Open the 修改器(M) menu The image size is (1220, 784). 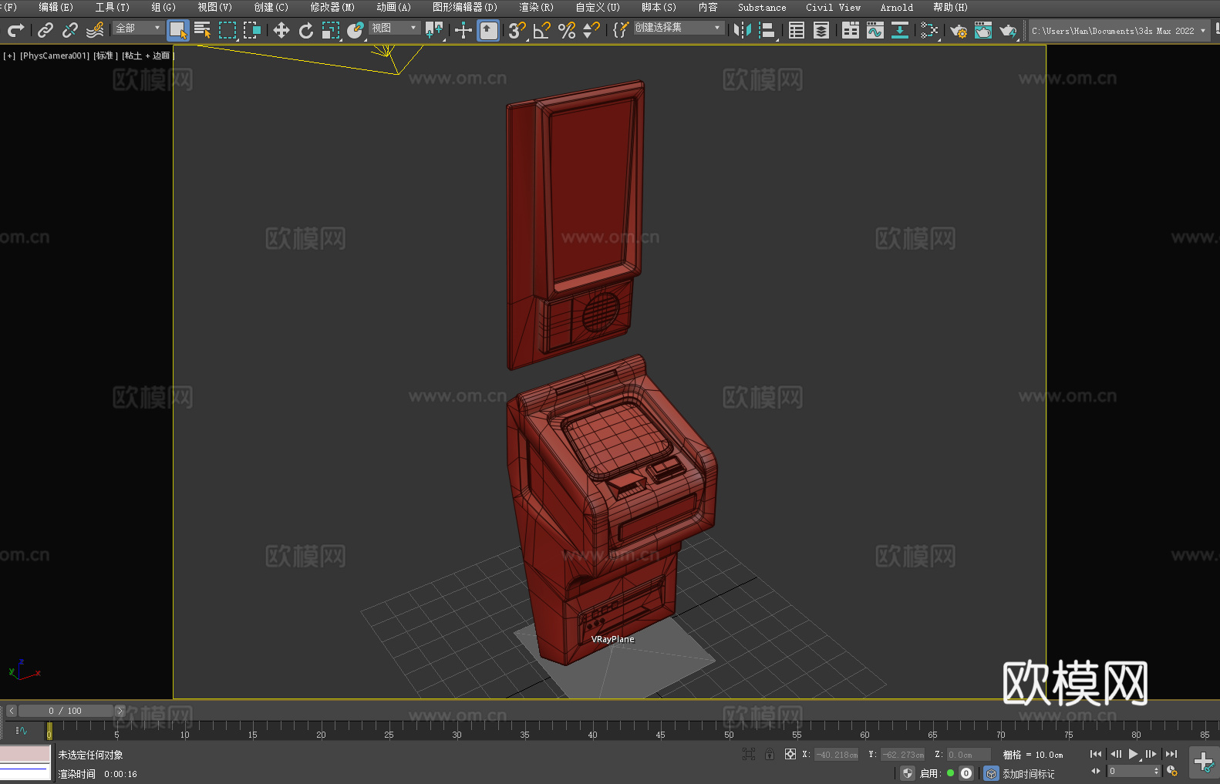332,7
